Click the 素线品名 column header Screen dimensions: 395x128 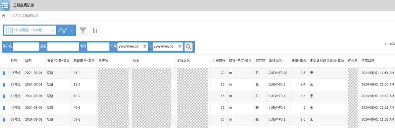[275, 61]
